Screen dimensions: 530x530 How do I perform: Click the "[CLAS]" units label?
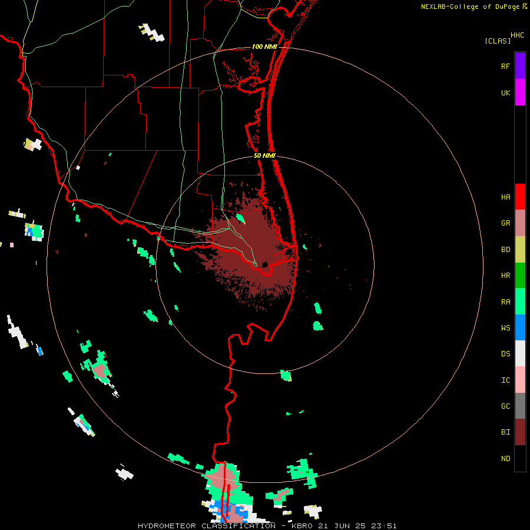pos(498,41)
